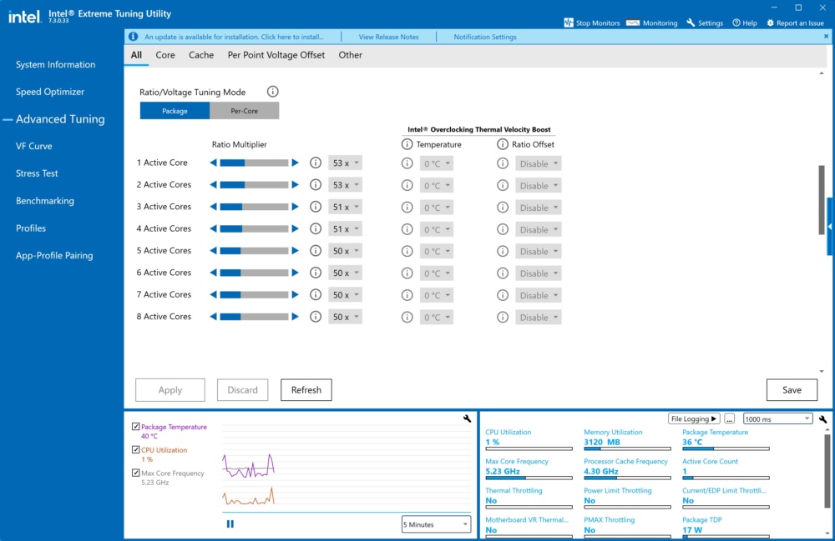Click the Stop Monitors icon

(568, 23)
